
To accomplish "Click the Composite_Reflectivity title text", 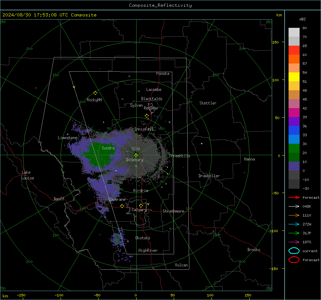I will pyautogui.click(x=160, y=5).
